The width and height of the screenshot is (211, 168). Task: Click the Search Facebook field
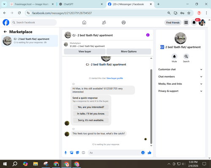[x=34, y=22]
